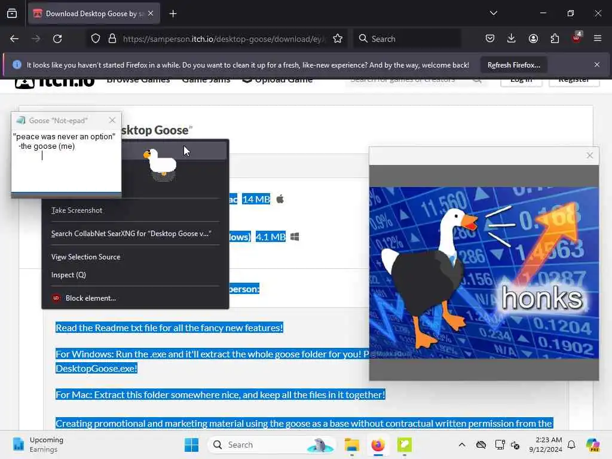Open the Firefox hamburger application menu
Viewport: 612px width, 459px height.
tap(598, 39)
